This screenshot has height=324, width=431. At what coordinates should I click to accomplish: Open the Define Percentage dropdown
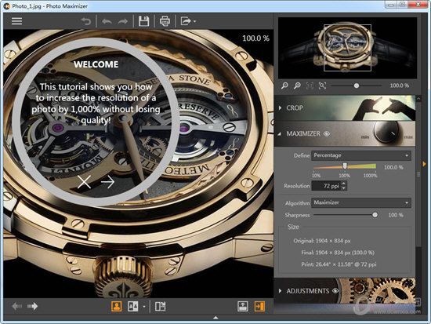tap(361, 155)
